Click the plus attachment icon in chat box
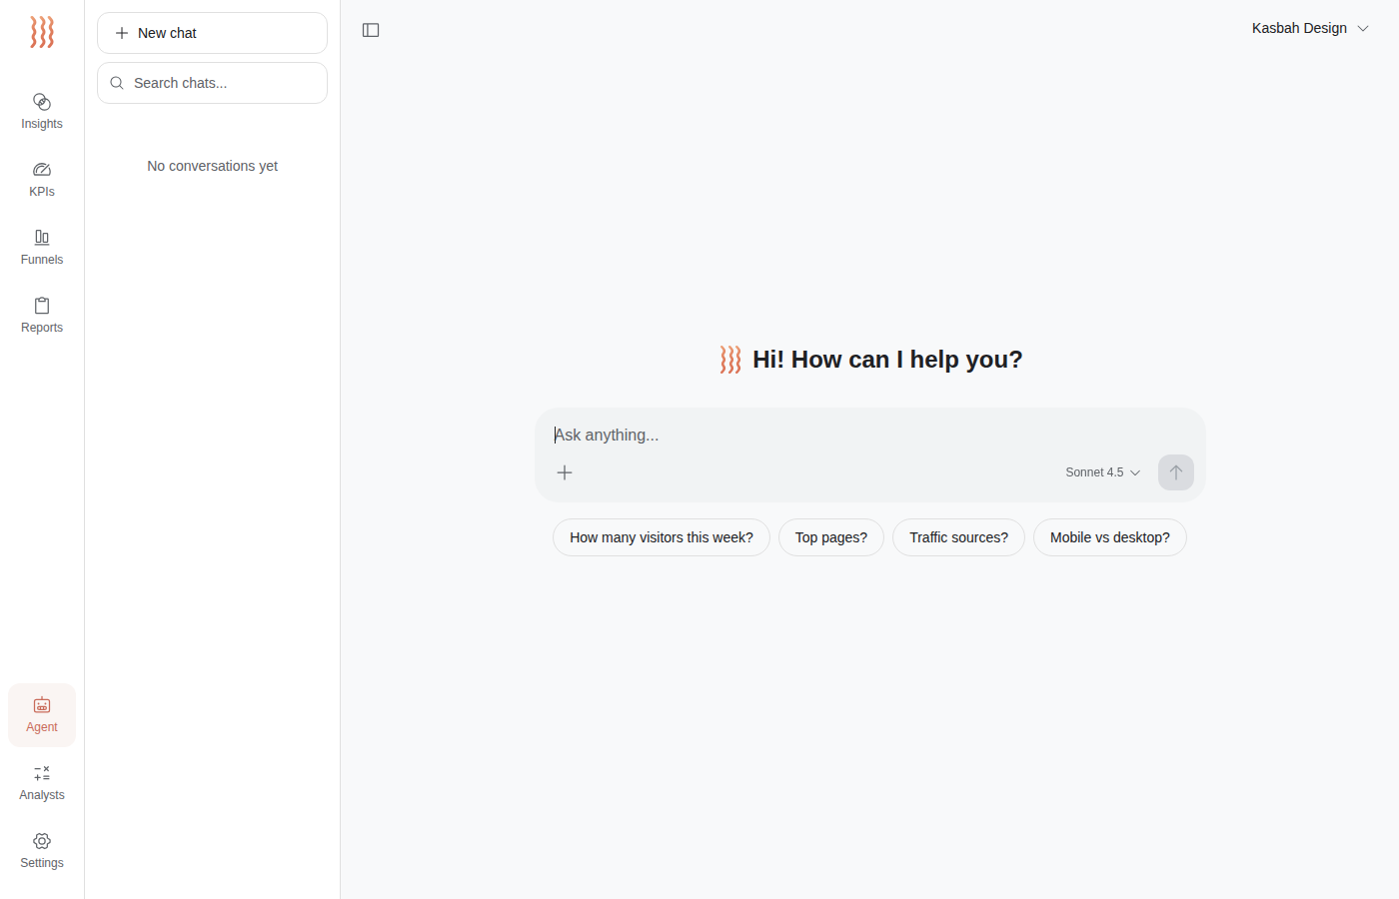Screen dimensions: 1399x899 565,472
